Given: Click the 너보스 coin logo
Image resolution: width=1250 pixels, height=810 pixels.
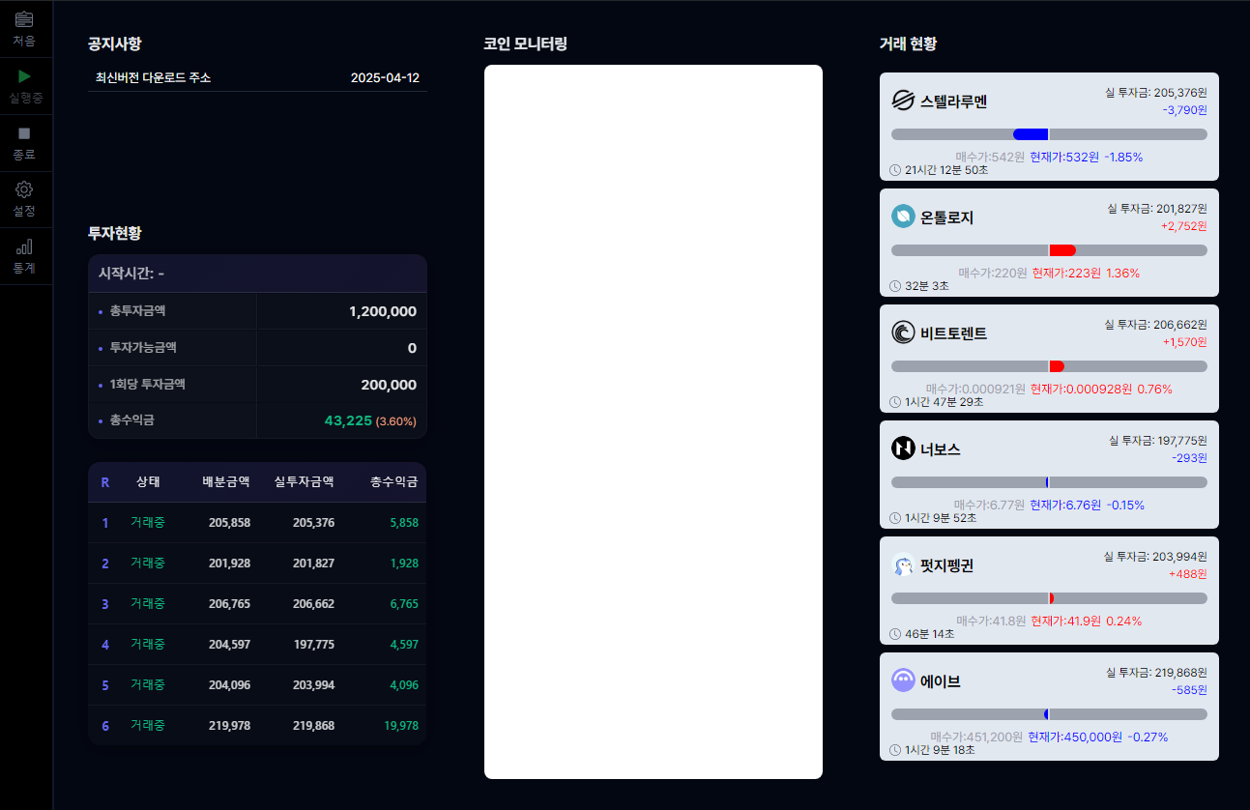Looking at the screenshot, I should point(903,448).
